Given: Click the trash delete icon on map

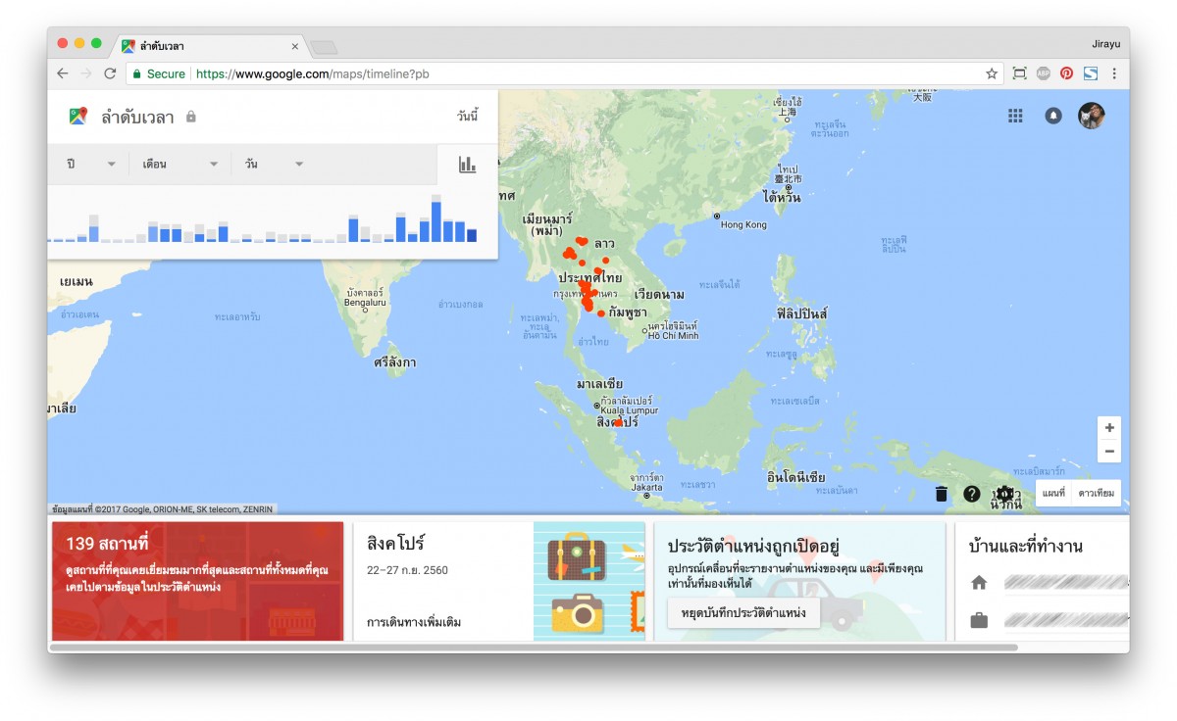Looking at the screenshot, I should [942, 494].
